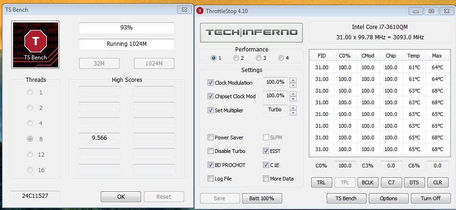Viewport: 456px width, 210px height.
Task: Enable the More Data checkbox
Action: (x=266, y=179)
